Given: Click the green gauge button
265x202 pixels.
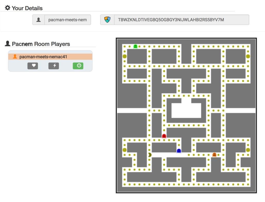Looking at the screenshot, I should click(x=78, y=66).
